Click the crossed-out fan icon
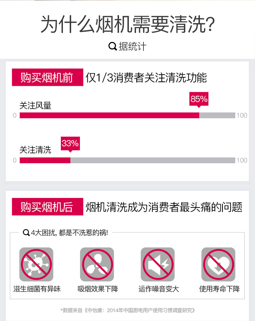 (x=97, y=264)
